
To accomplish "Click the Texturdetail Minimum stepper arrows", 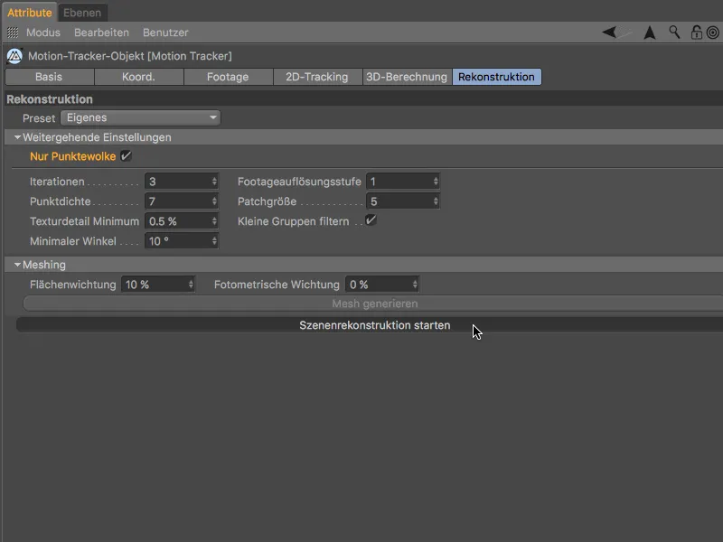I will click(x=214, y=221).
